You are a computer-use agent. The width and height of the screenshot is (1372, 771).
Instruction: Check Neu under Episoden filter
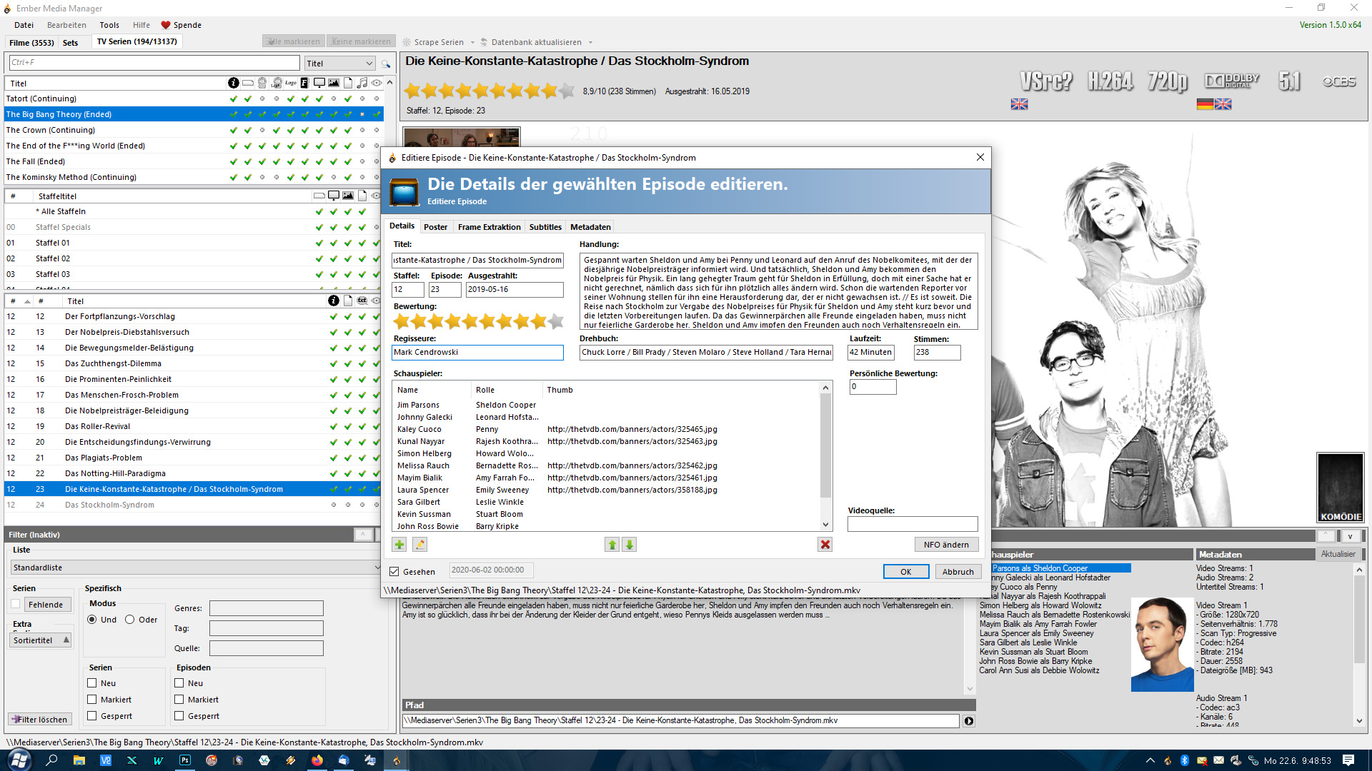179,683
